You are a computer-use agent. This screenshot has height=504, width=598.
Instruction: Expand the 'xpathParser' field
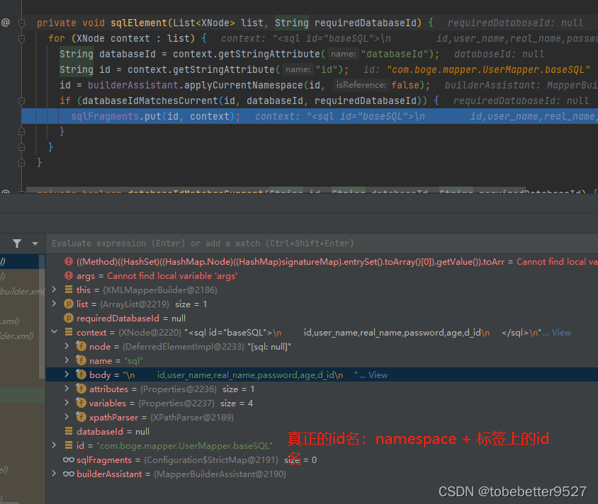click(67, 417)
